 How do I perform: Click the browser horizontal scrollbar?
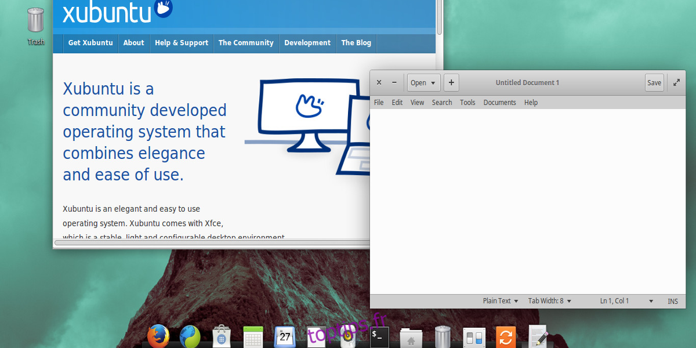point(209,242)
